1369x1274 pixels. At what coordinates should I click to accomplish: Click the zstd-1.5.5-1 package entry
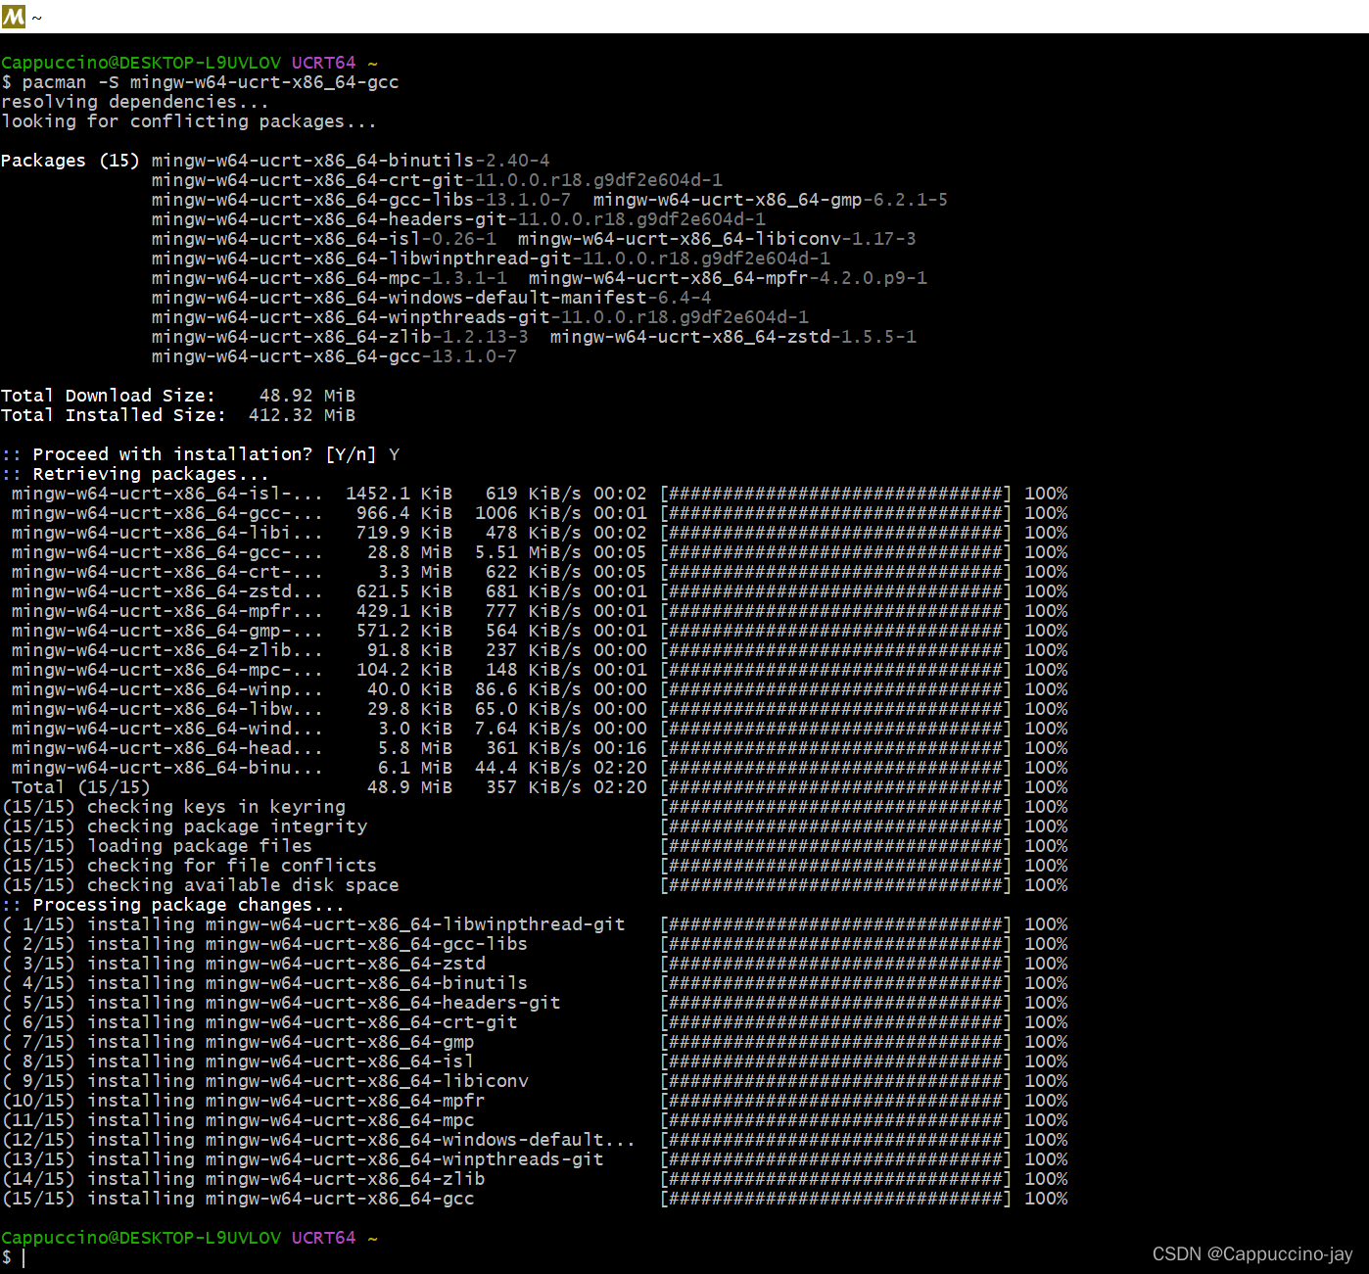733,337
